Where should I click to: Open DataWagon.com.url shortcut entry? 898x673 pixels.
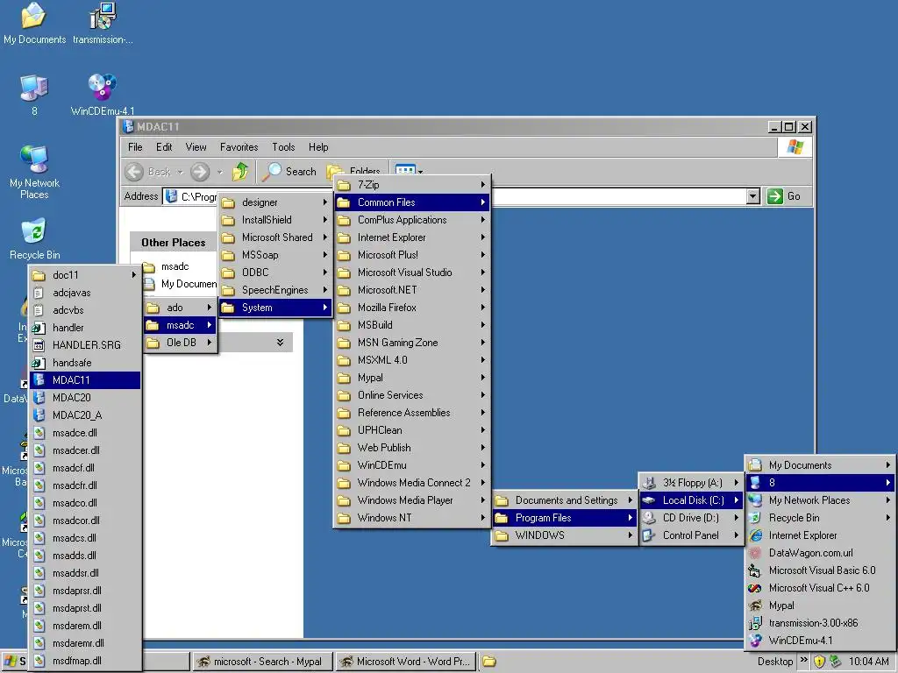(820, 553)
